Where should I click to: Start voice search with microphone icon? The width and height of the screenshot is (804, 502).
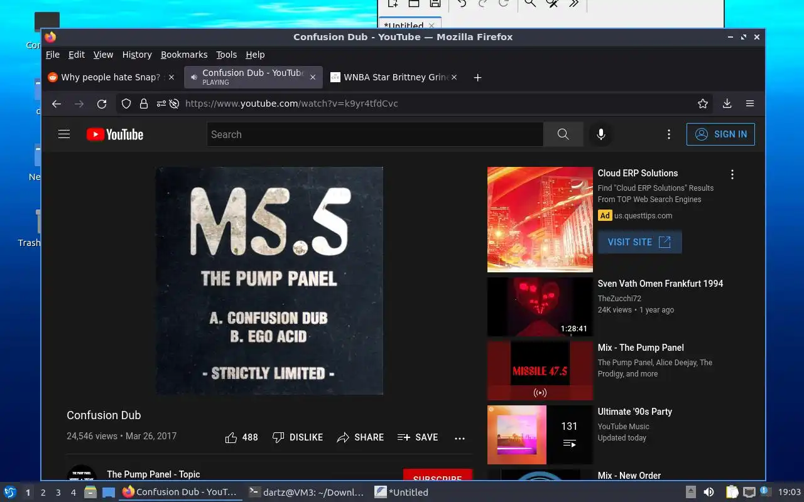(x=601, y=134)
